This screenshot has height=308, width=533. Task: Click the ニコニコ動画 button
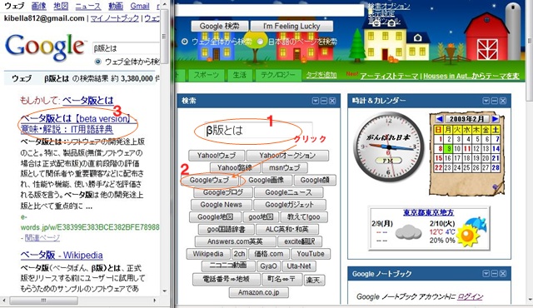coord(227,266)
